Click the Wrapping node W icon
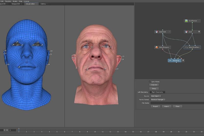This screenshot has height=136, width=204. (170, 60)
